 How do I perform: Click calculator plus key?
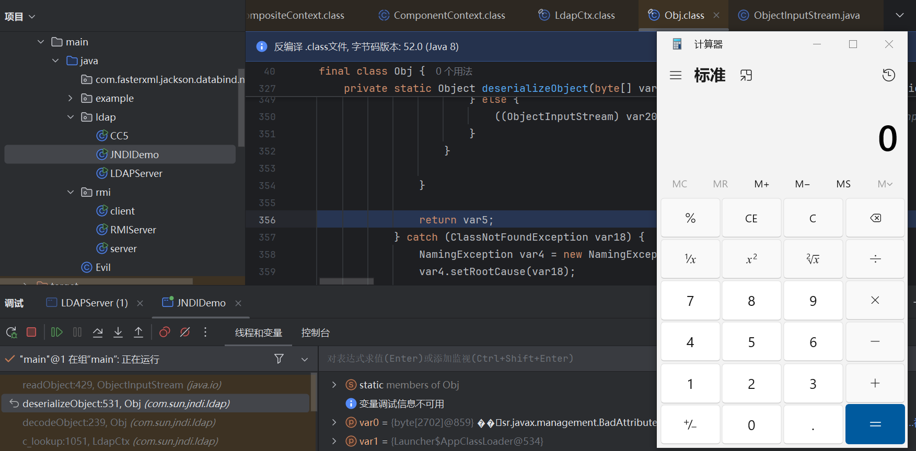pyautogui.click(x=875, y=383)
